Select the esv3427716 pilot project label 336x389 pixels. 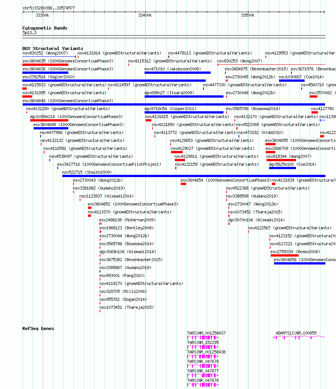tap(109, 164)
